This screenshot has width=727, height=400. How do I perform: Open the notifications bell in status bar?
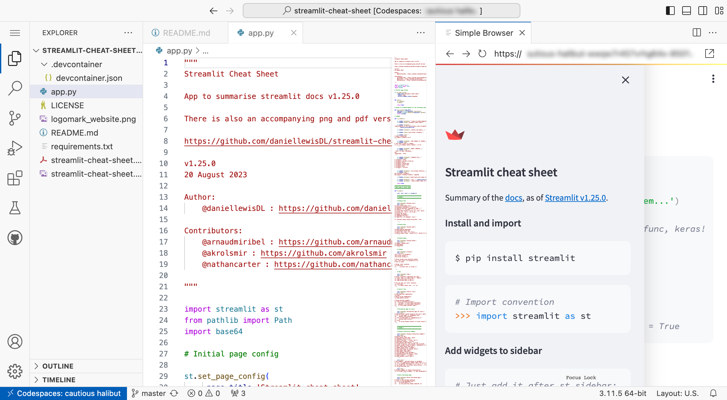[x=713, y=393]
